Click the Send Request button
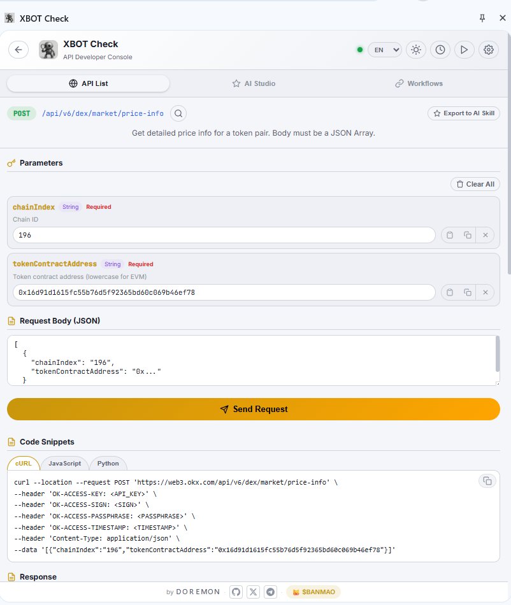This screenshot has height=605, width=511. [x=254, y=409]
